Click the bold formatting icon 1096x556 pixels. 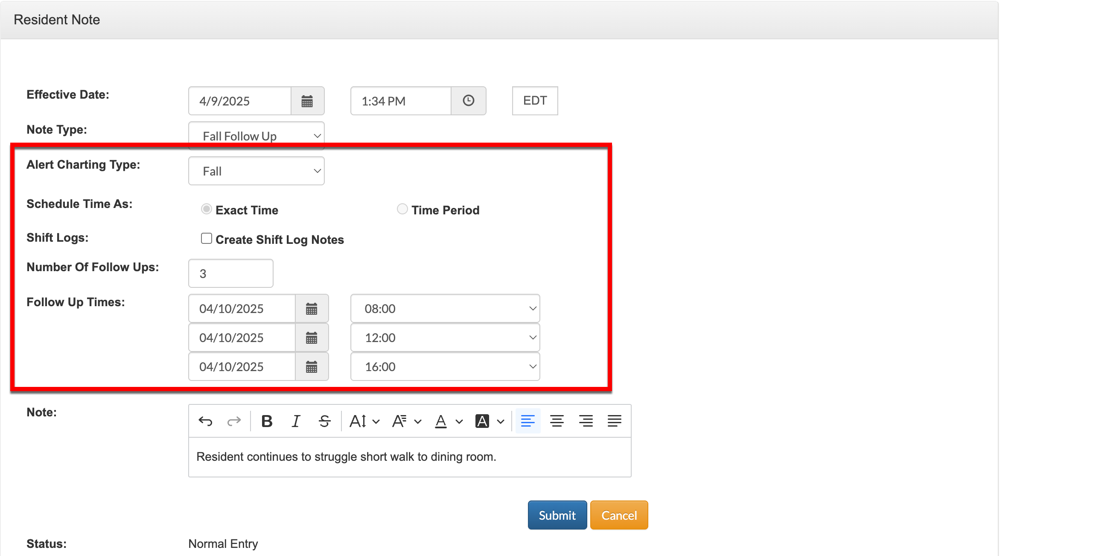pyautogui.click(x=267, y=421)
